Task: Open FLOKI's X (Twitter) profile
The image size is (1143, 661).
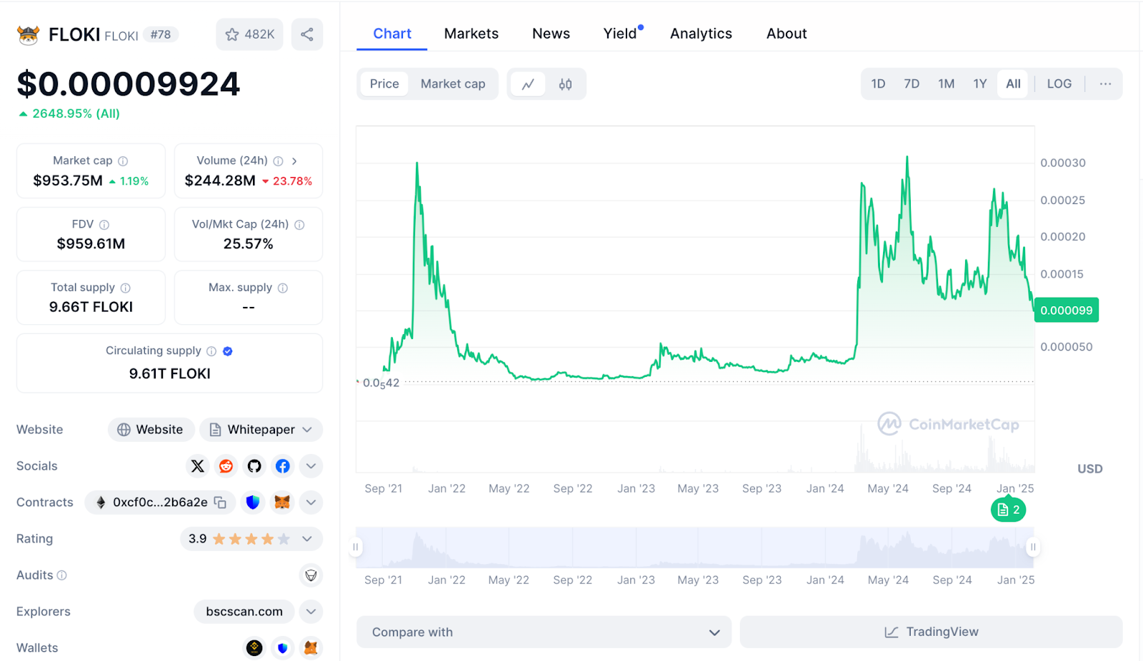Action: pos(198,466)
